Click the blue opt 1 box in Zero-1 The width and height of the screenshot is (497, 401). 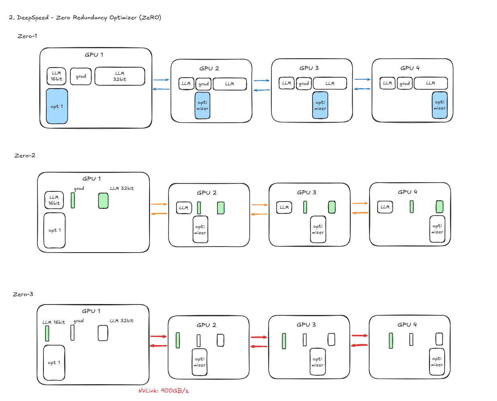[57, 106]
